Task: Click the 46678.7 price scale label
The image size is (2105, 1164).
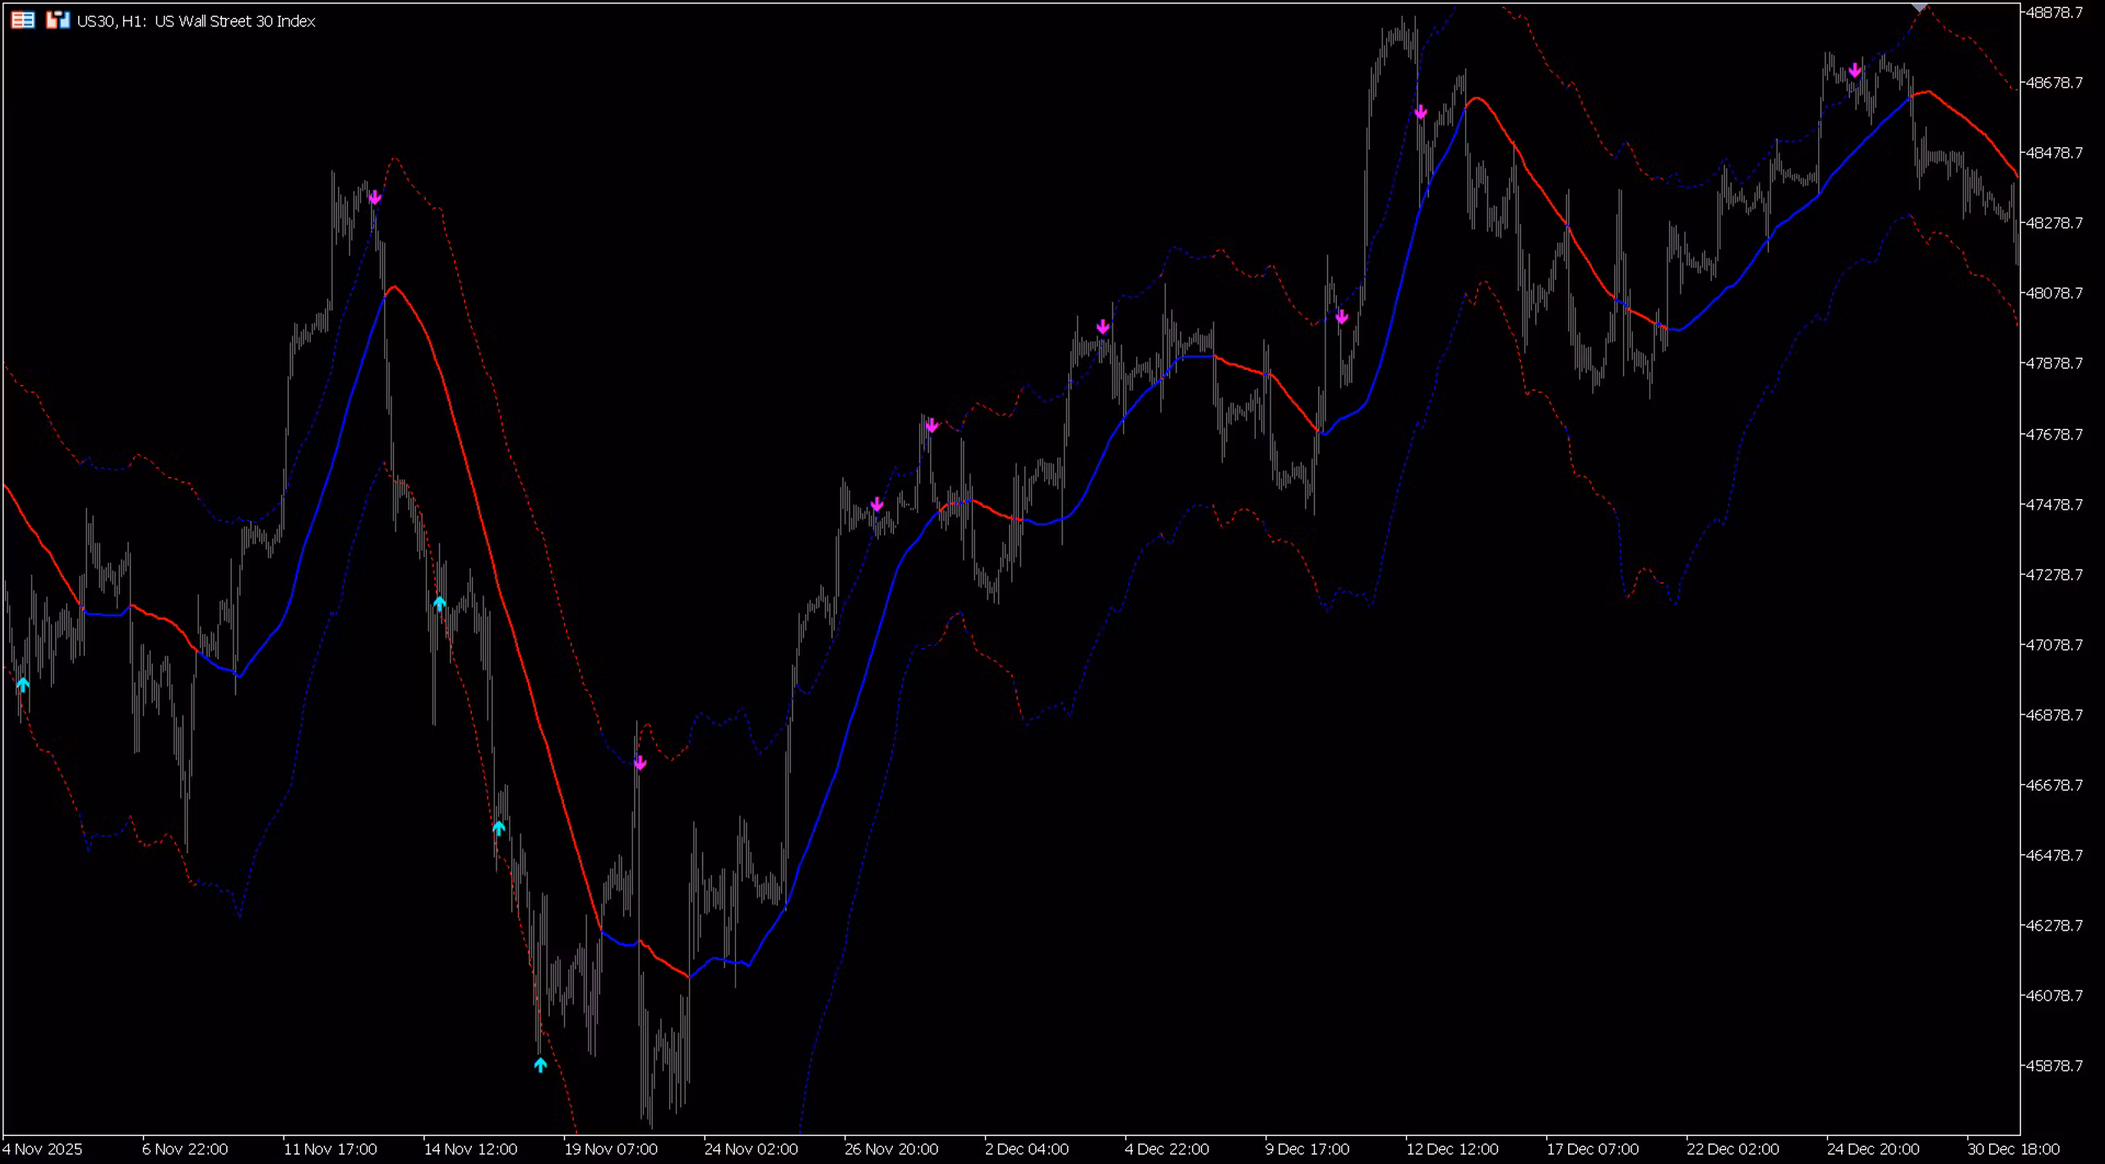Action: point(2053,785)
